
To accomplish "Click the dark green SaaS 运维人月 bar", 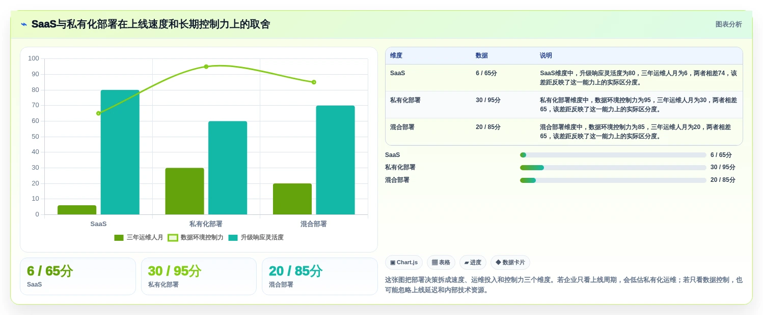I will [77, 210].
